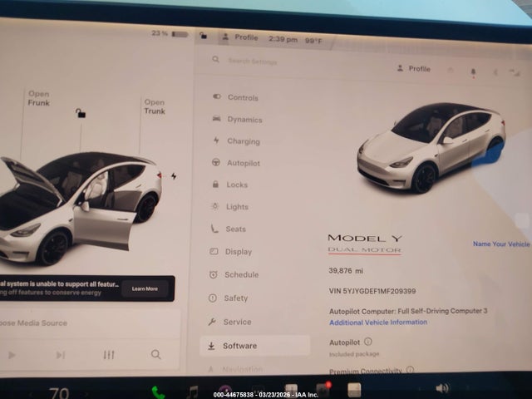Tap the 2:39 pm clock in status bar
532x399 pixels.
[283, 39]
